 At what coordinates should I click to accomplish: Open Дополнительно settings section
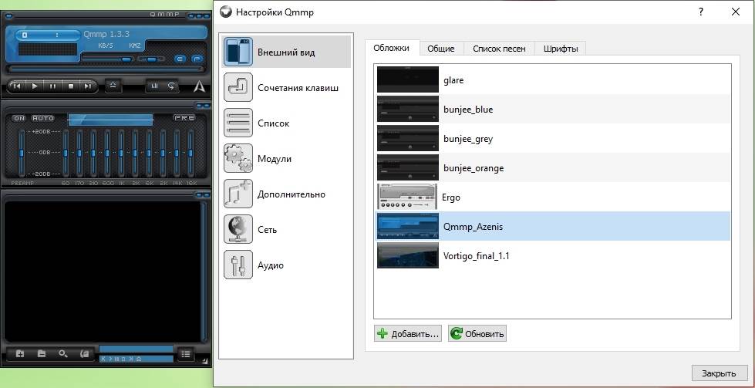286,194
